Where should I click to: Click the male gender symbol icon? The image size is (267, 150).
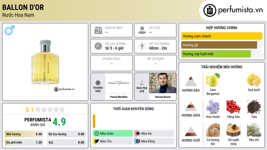coord(10,30)
